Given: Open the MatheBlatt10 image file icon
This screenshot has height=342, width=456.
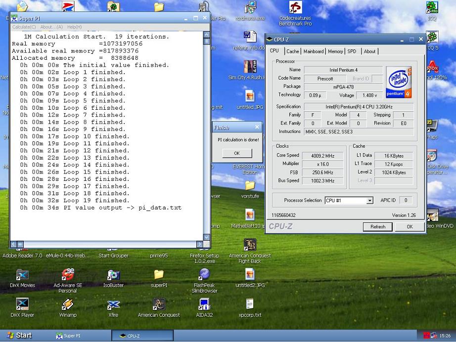Looking at the screenshot, I should tap(250, 215).
